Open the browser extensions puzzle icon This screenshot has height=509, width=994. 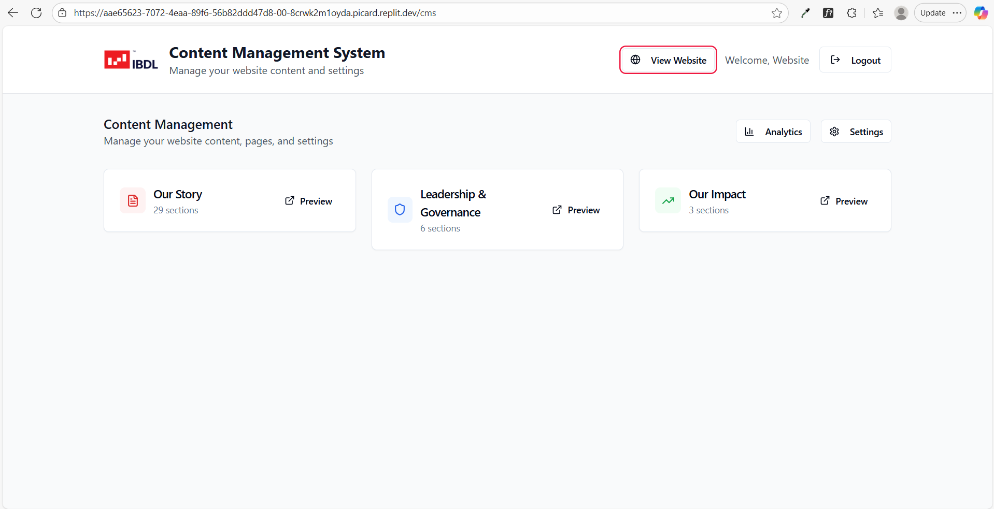click(x=851, y=13)
